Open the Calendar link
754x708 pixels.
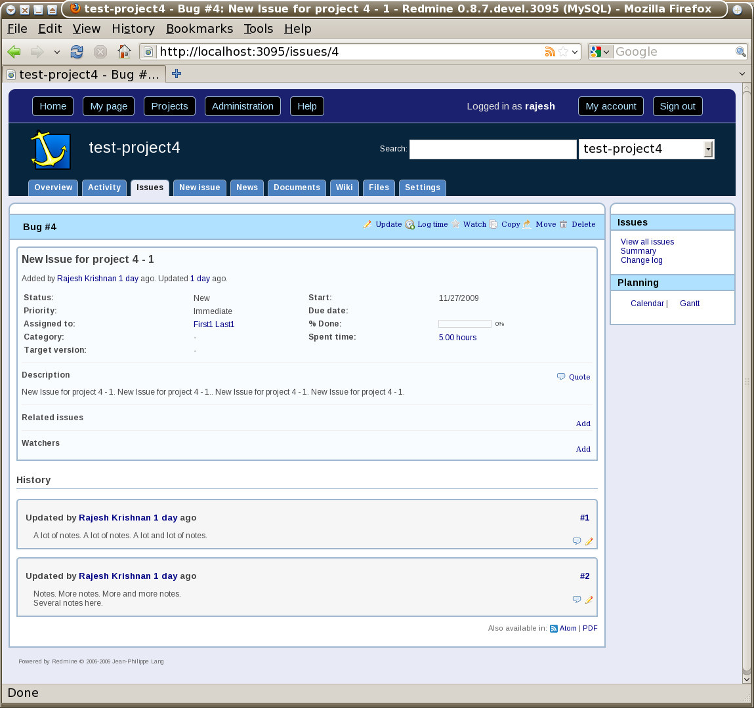pyautogui.click(x=647, y=303)
